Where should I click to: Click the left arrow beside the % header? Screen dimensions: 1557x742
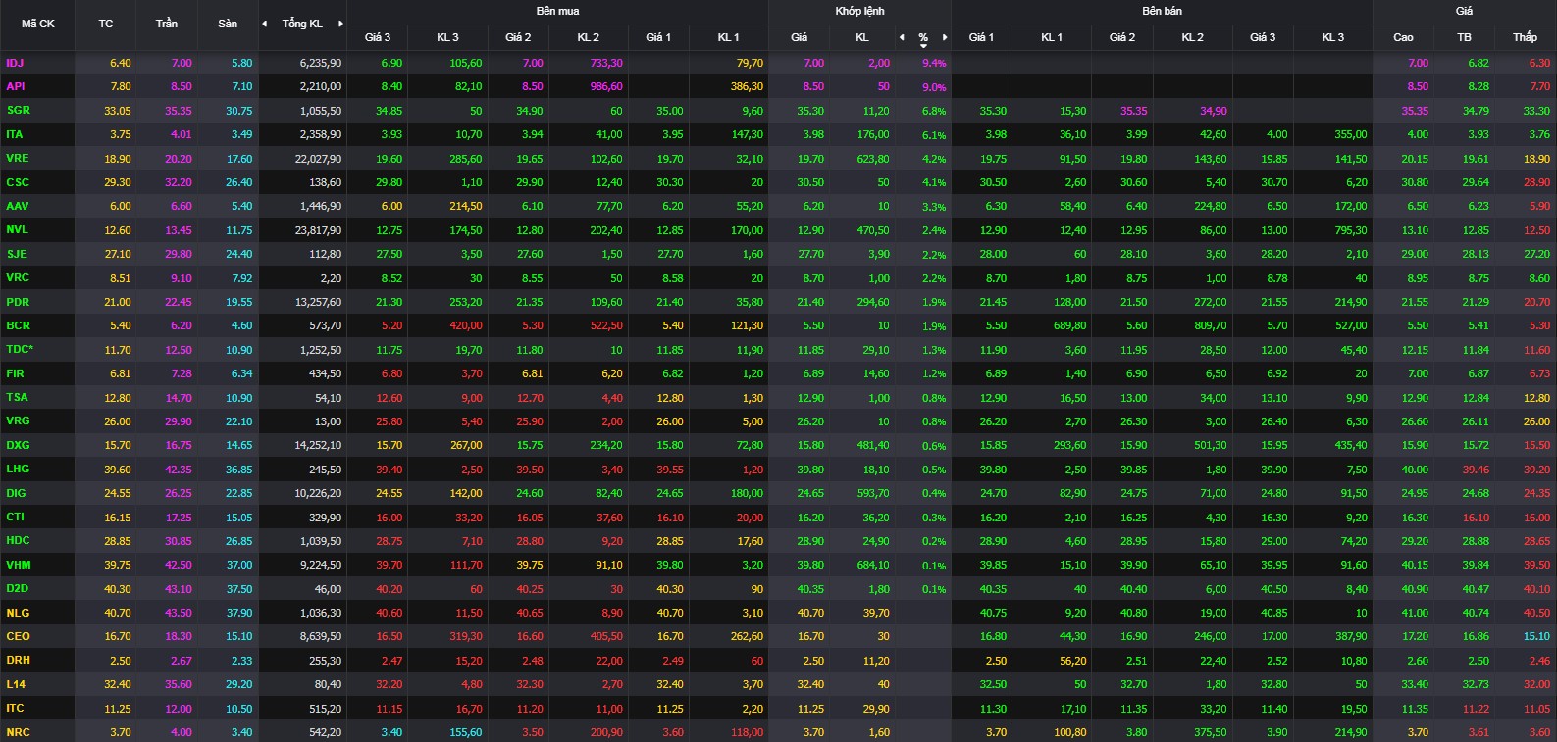902,37
